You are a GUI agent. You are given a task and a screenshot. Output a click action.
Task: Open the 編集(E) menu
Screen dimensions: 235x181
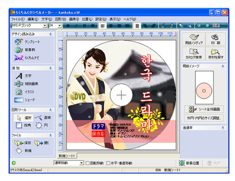pos(33,19)
